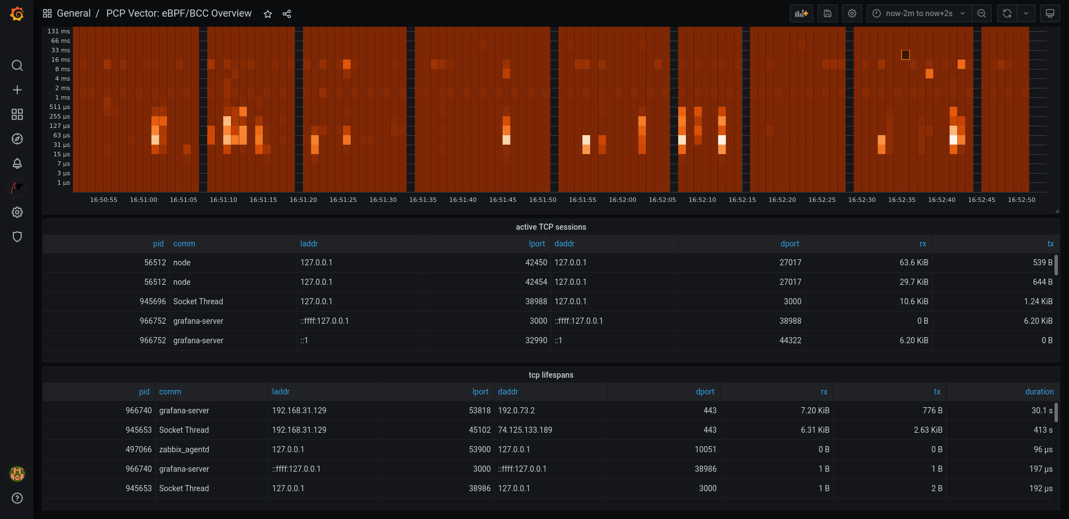Open the Alerting bell icon
Viewport: 1069px width, 519px height.
coord(17,164)
